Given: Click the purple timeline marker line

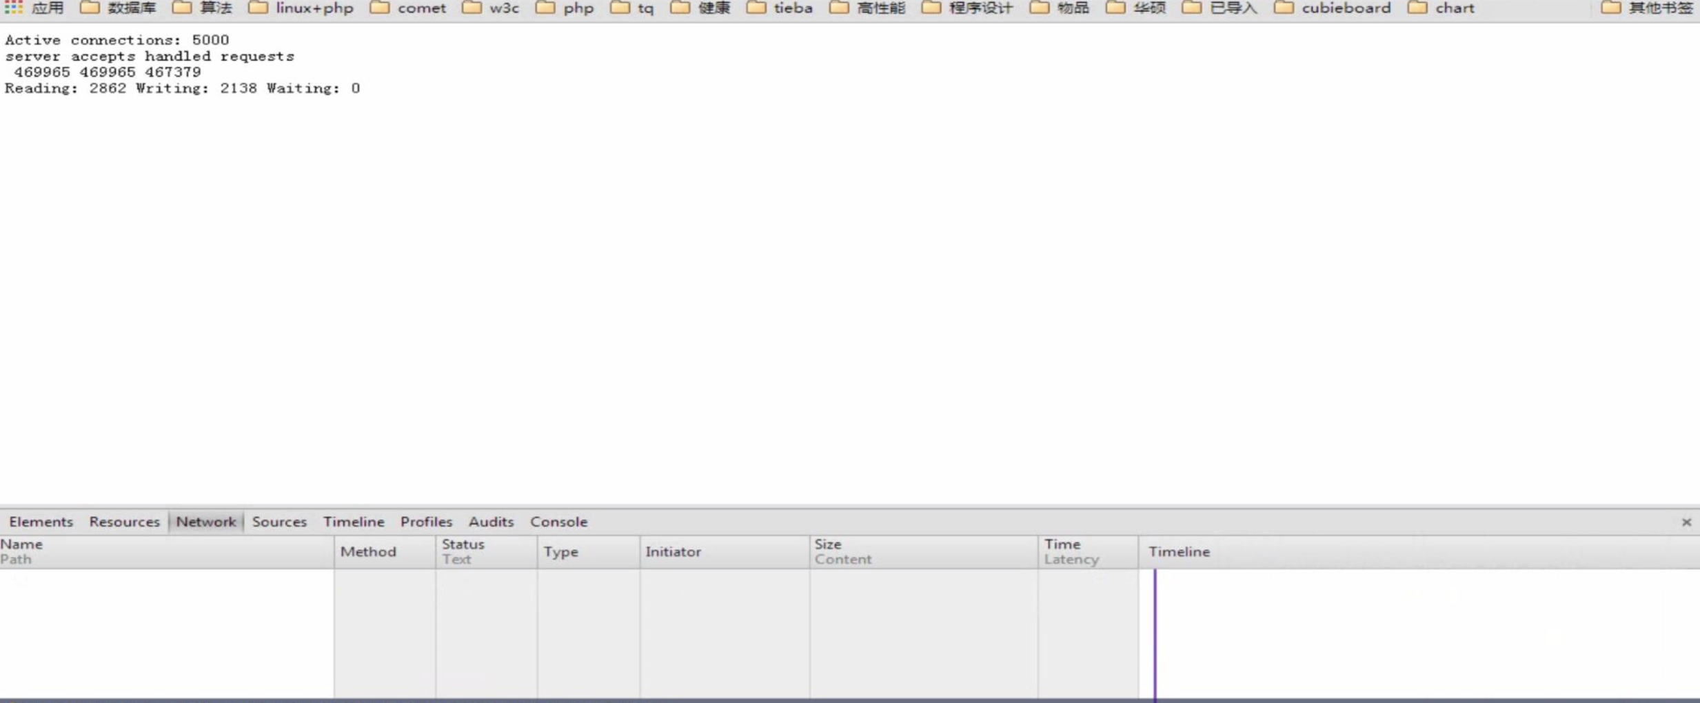Looking at the screenshot, I should coord(1155,634).
